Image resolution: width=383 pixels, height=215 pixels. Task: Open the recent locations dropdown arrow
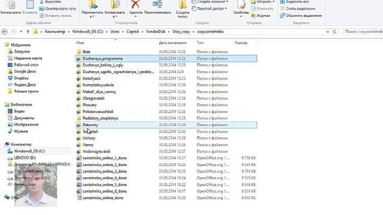click(21, 32)
